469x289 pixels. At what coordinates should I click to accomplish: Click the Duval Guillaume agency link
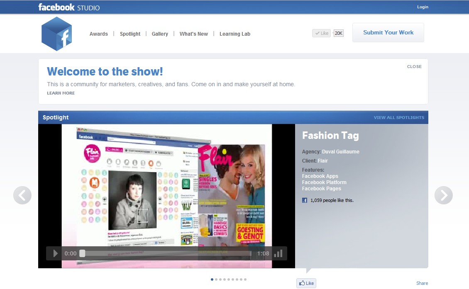pos(341,151)
